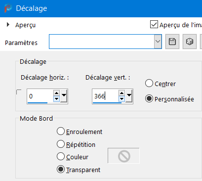Image resolution: width=202 pixels, height=181 pixels.
Task: Choose Enroulement edge mode
Action: pos(61,131)
